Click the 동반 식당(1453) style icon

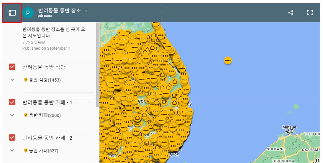[x=26, y=80]
